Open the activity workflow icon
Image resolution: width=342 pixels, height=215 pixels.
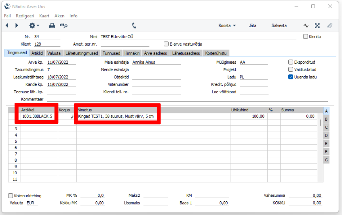click(306, 26)
